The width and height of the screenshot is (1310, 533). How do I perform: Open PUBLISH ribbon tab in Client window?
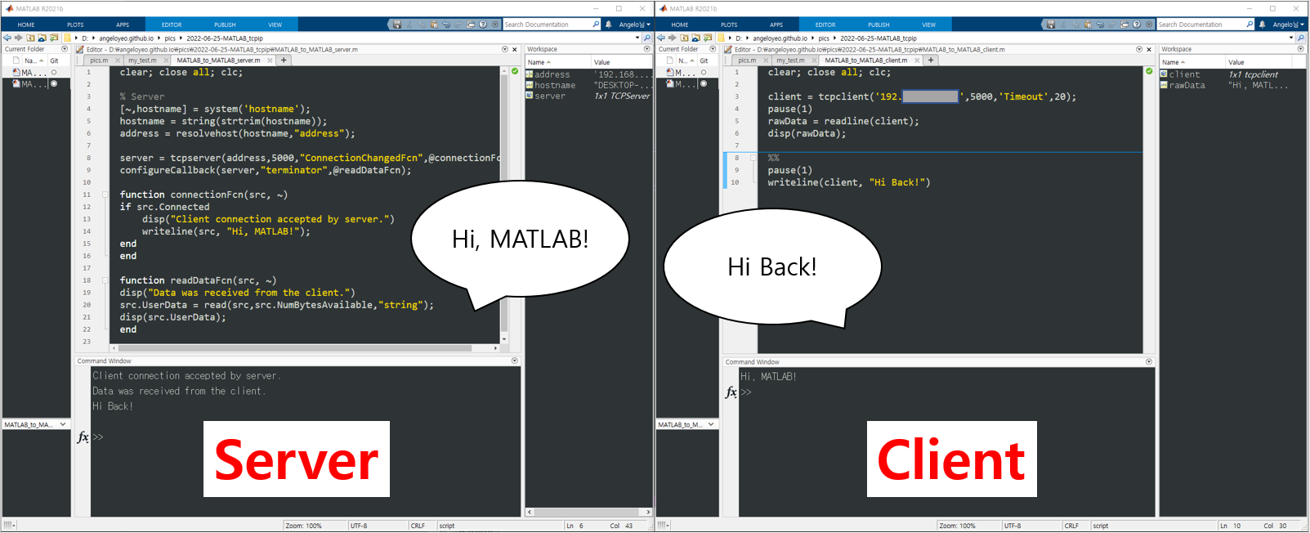879,25
